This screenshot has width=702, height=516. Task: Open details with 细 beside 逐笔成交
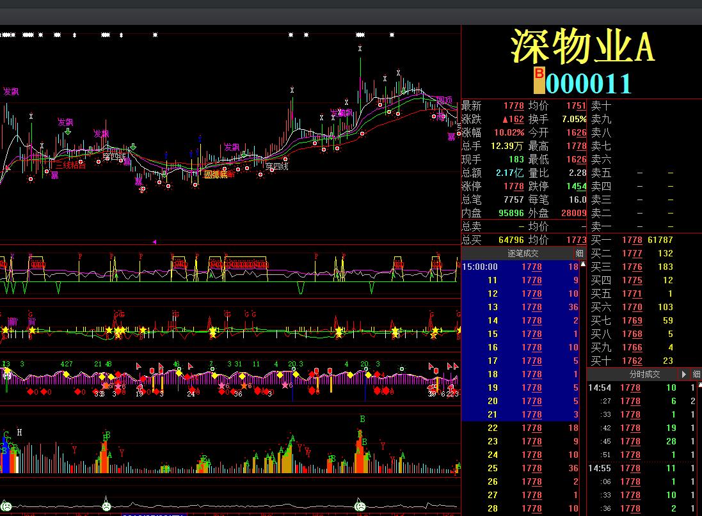(580, 253)
